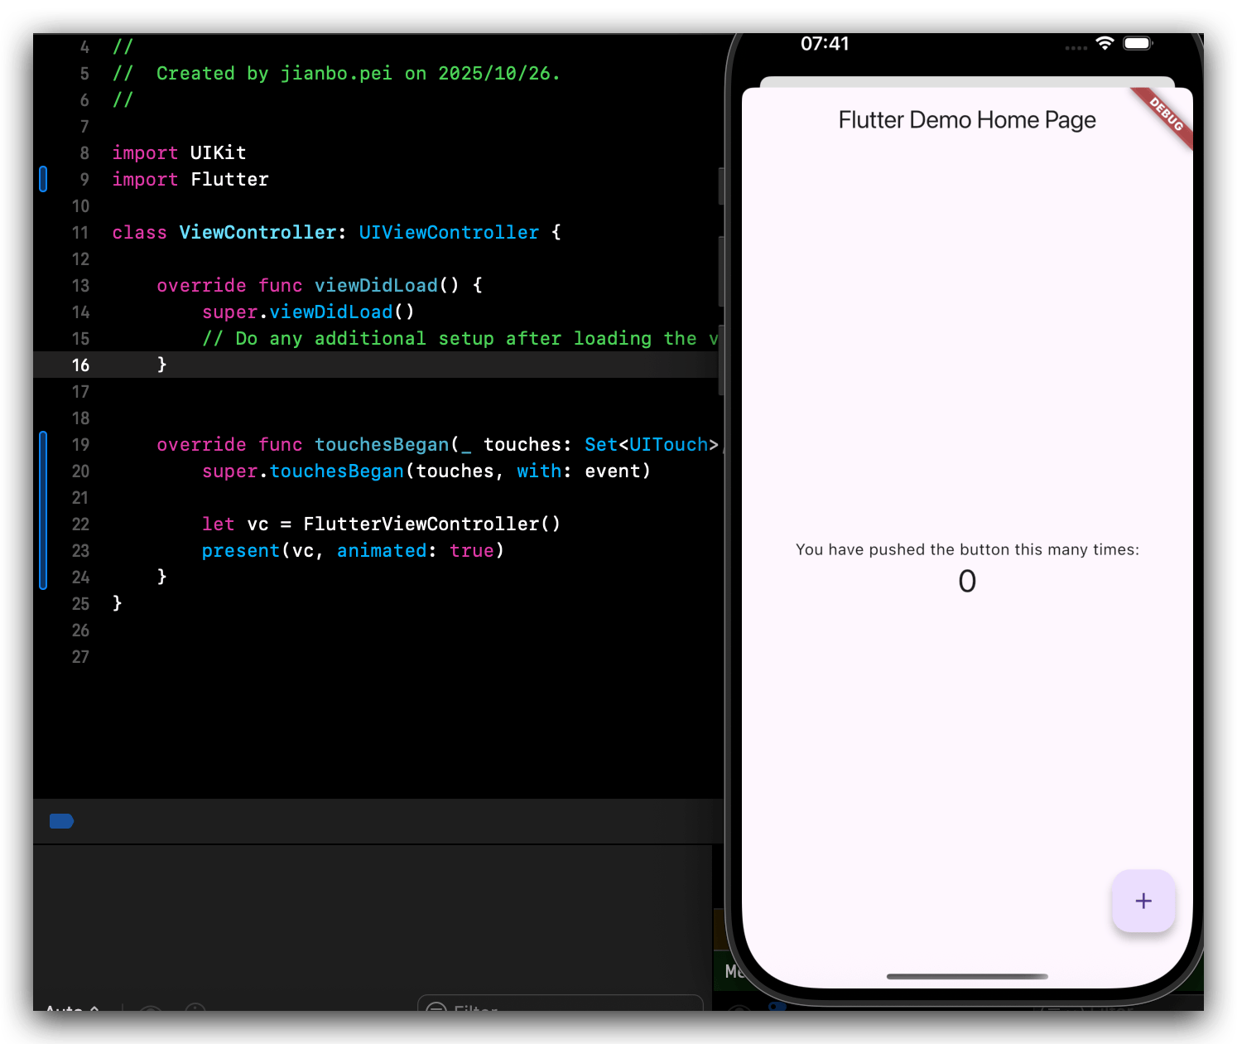1237x1044 pixels.
Task: Click the counter value 0
Action: [x=966, y=582]
